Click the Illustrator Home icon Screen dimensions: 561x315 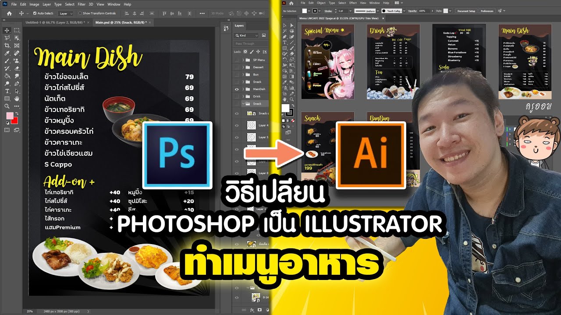(x=291, y=3)
